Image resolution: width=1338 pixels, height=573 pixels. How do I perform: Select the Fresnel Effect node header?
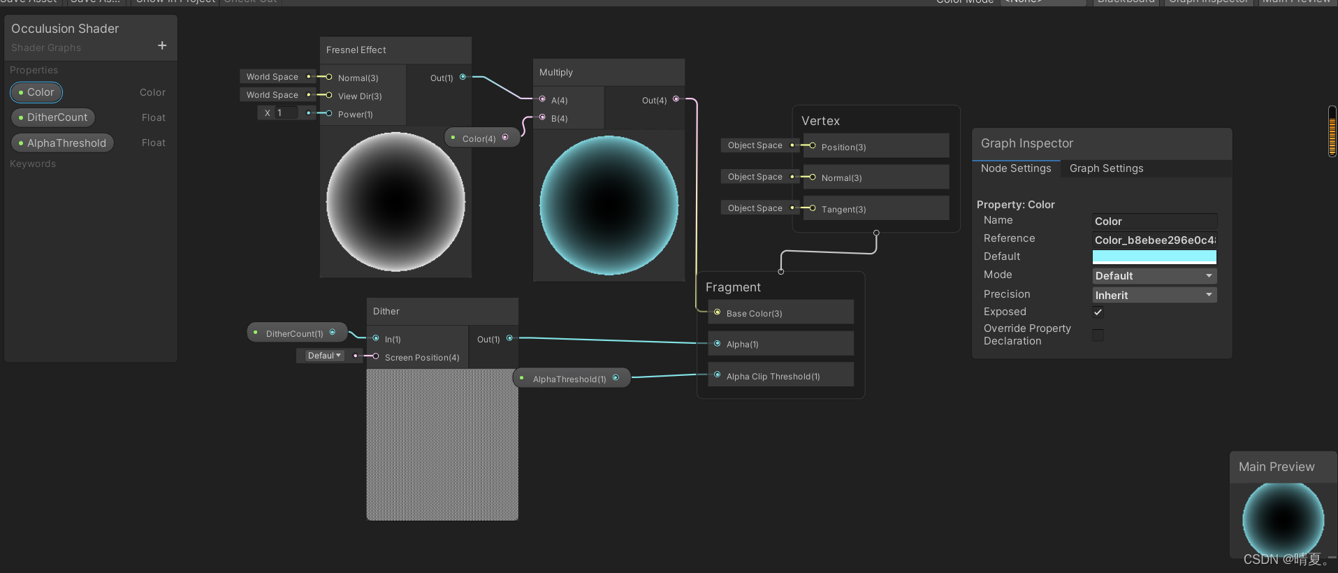395,50
